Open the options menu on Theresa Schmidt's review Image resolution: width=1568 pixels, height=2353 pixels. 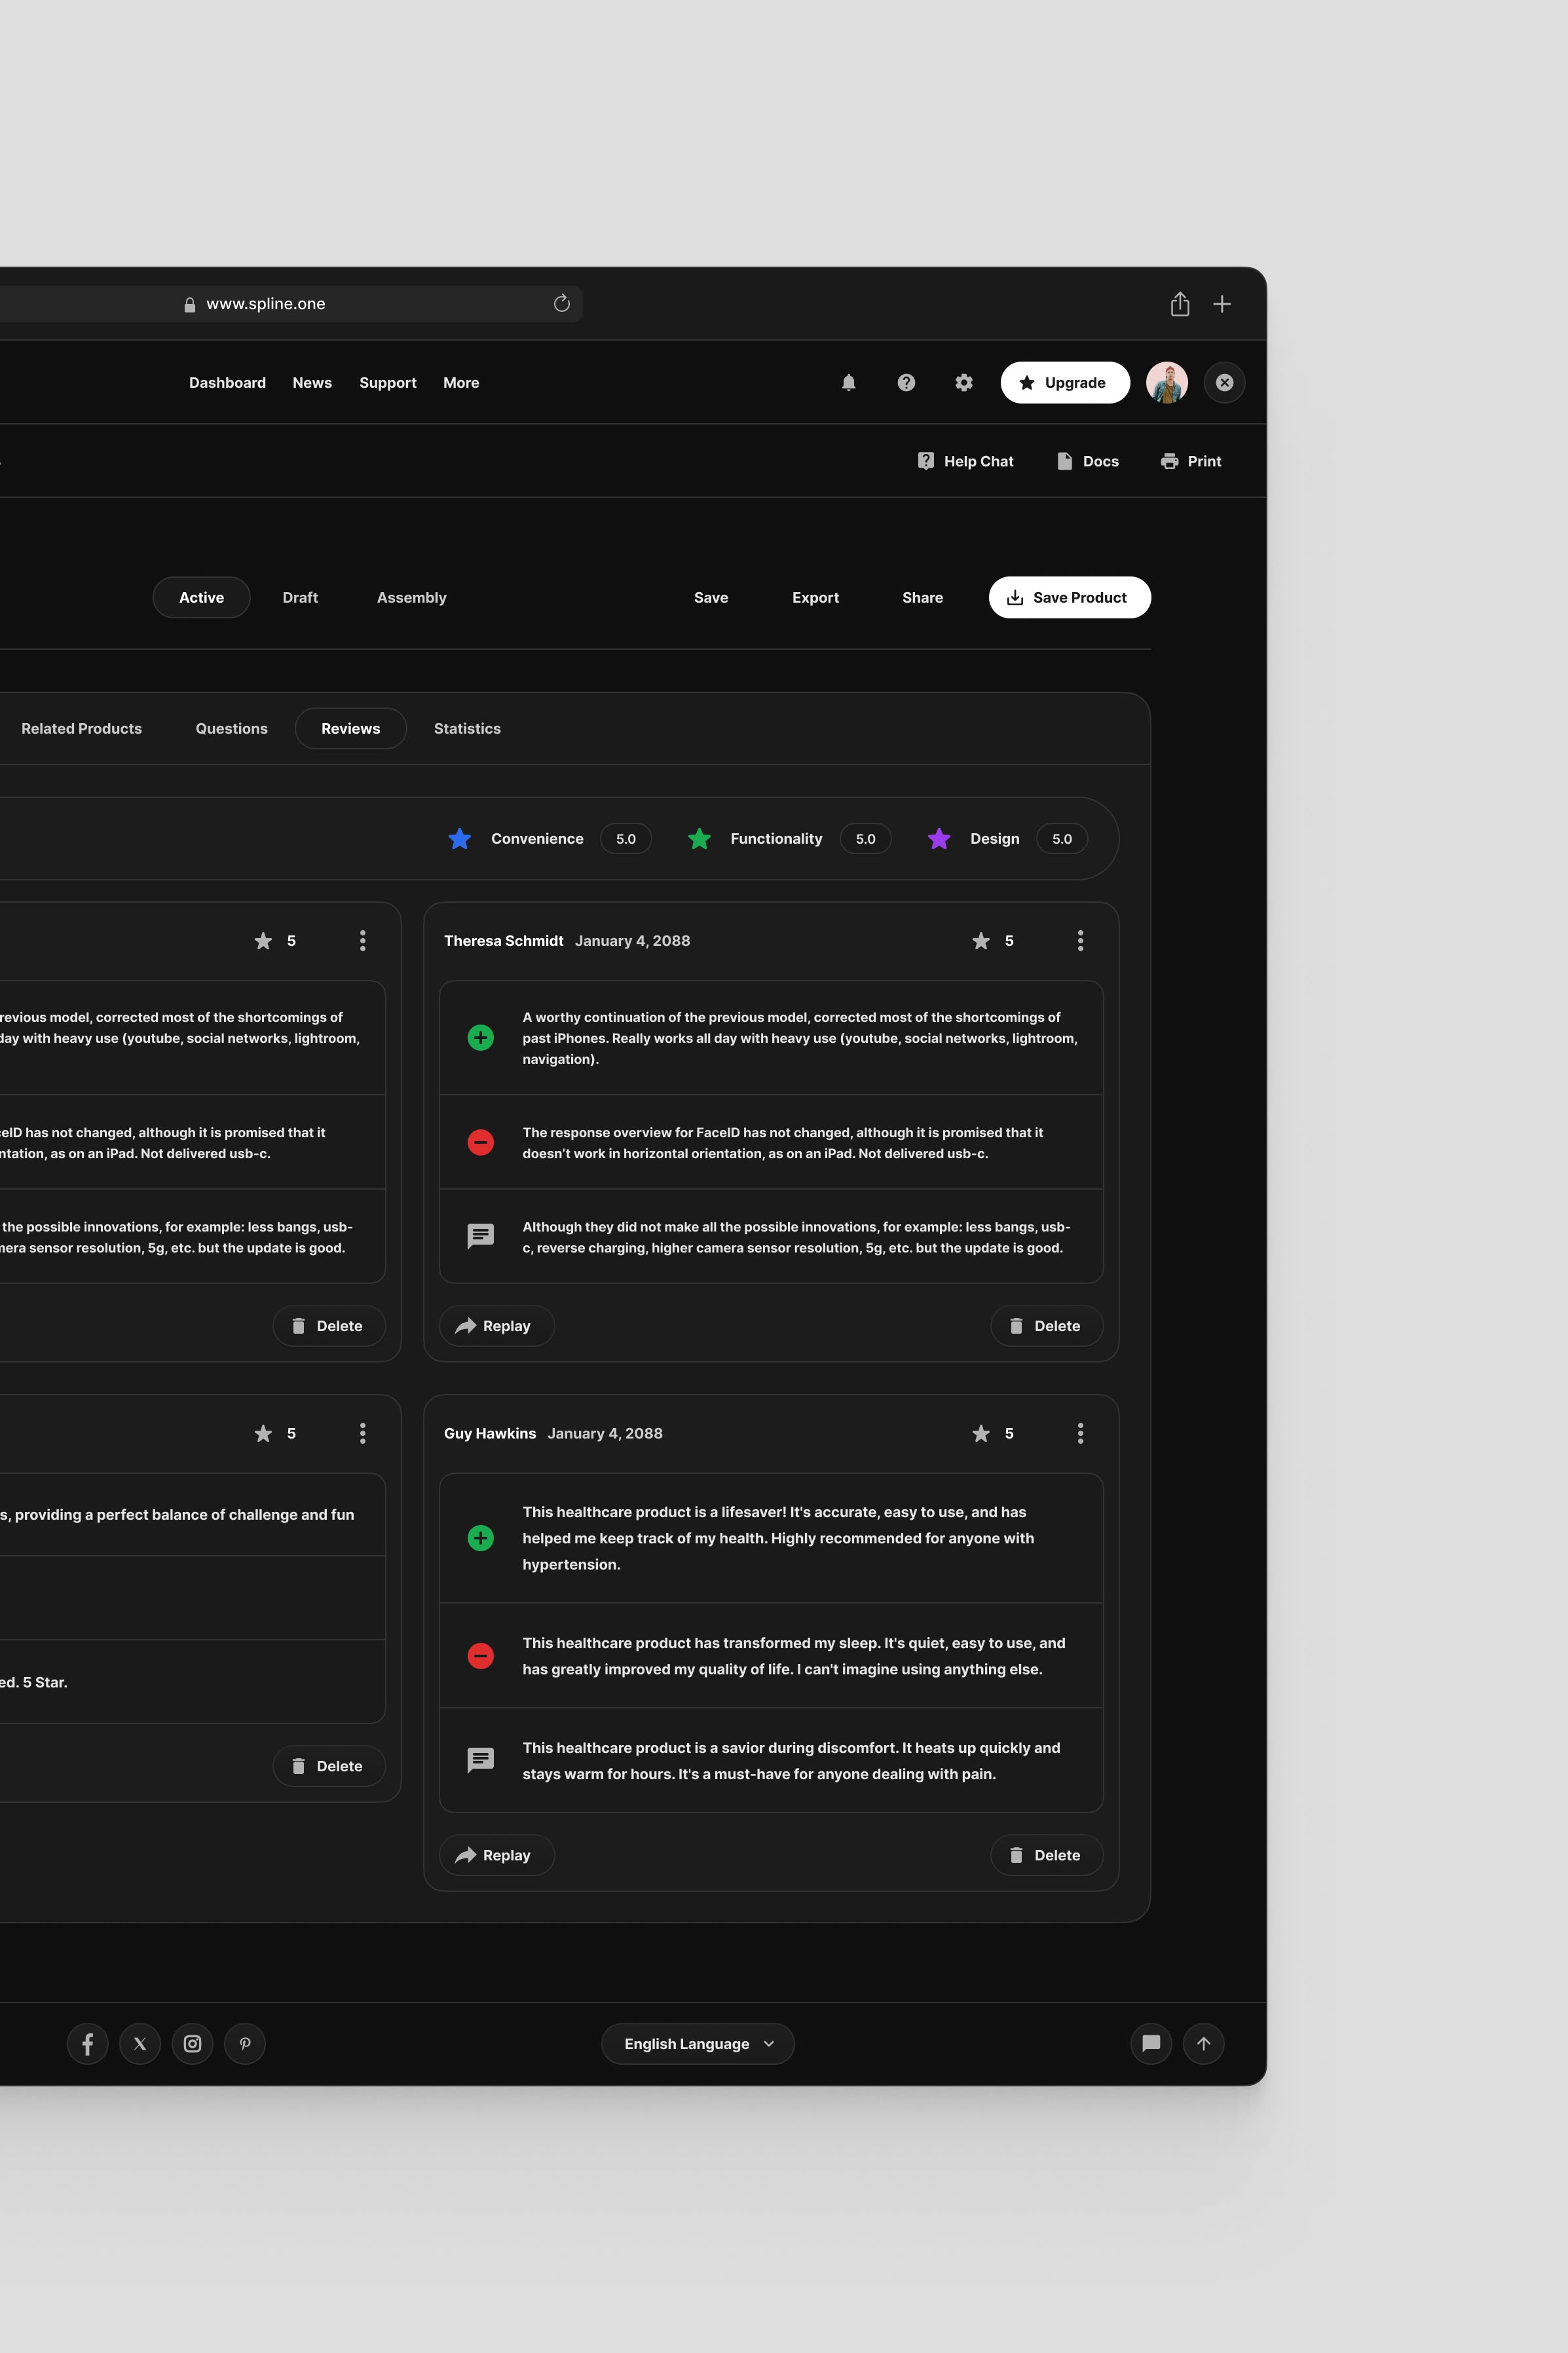[1080, 940]
